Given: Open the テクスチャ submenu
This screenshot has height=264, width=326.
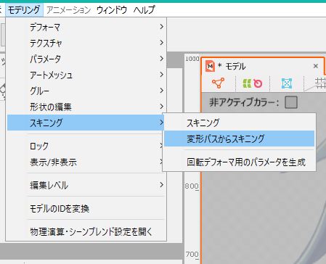Looking at the screenshot, I should click(x=86, y=43).
